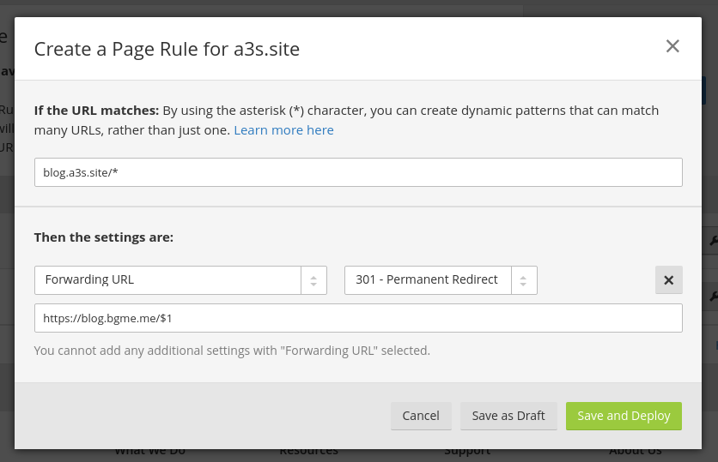
Task: Hit the green Save and Deploy button
Action: coord(624,416)
